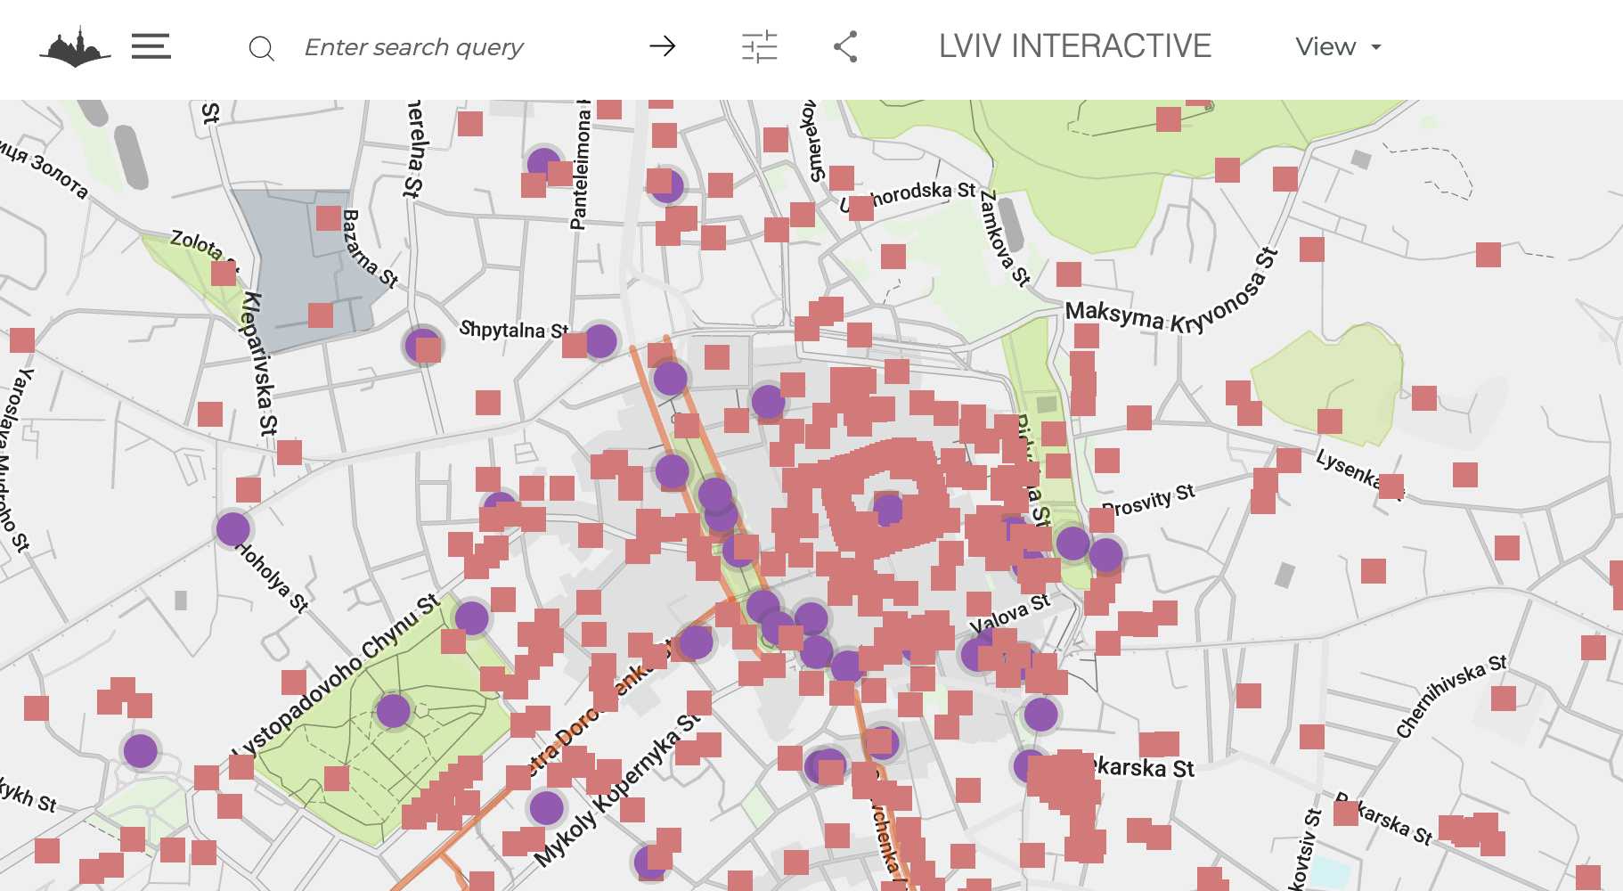Click red square marker on Zolota St
The width and height of the screenshot is (1623, 891).
[224, 273]
